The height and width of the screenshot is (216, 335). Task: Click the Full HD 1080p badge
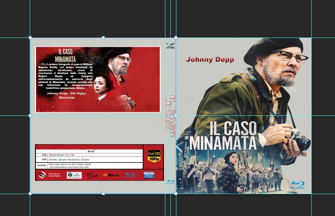coord(154,156)
